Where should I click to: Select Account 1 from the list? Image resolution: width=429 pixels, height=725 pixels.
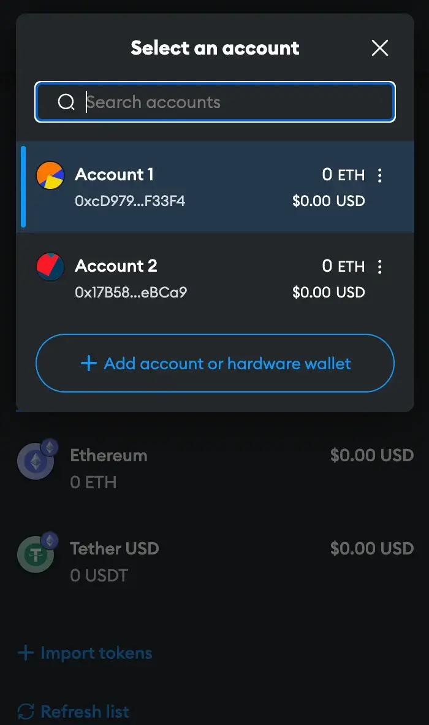tap(214, 187)
